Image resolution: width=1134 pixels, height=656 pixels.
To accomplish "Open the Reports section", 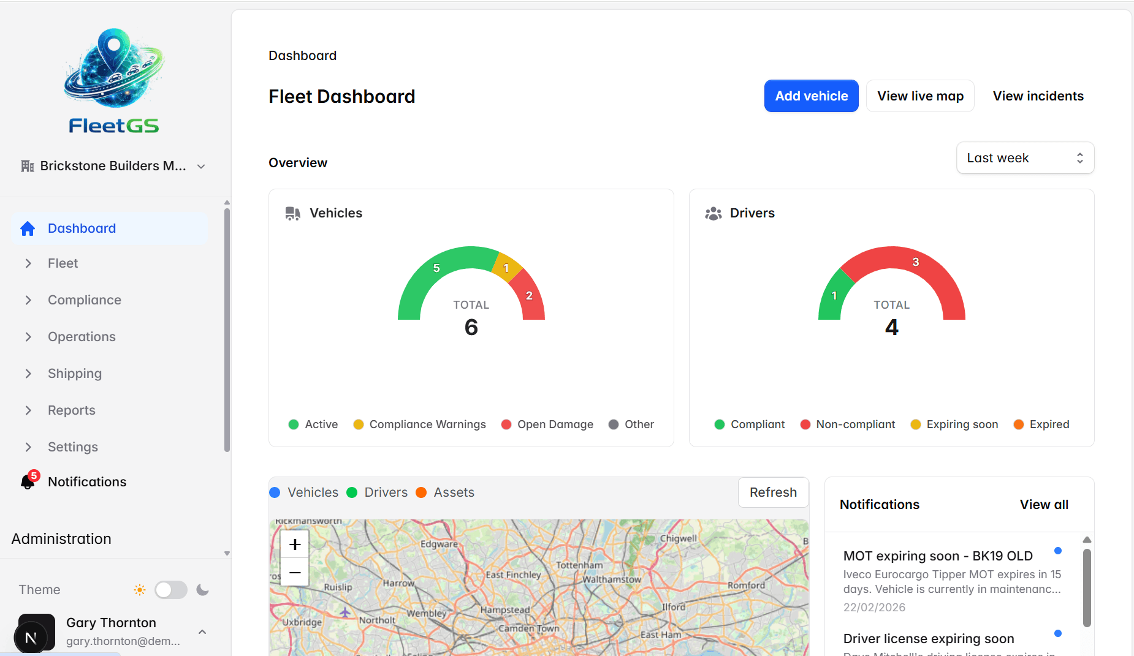I will pyautogui.click(x=71, y=410).
